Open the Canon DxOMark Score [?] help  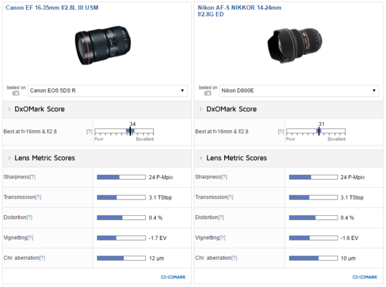click(x=89, y=131)
